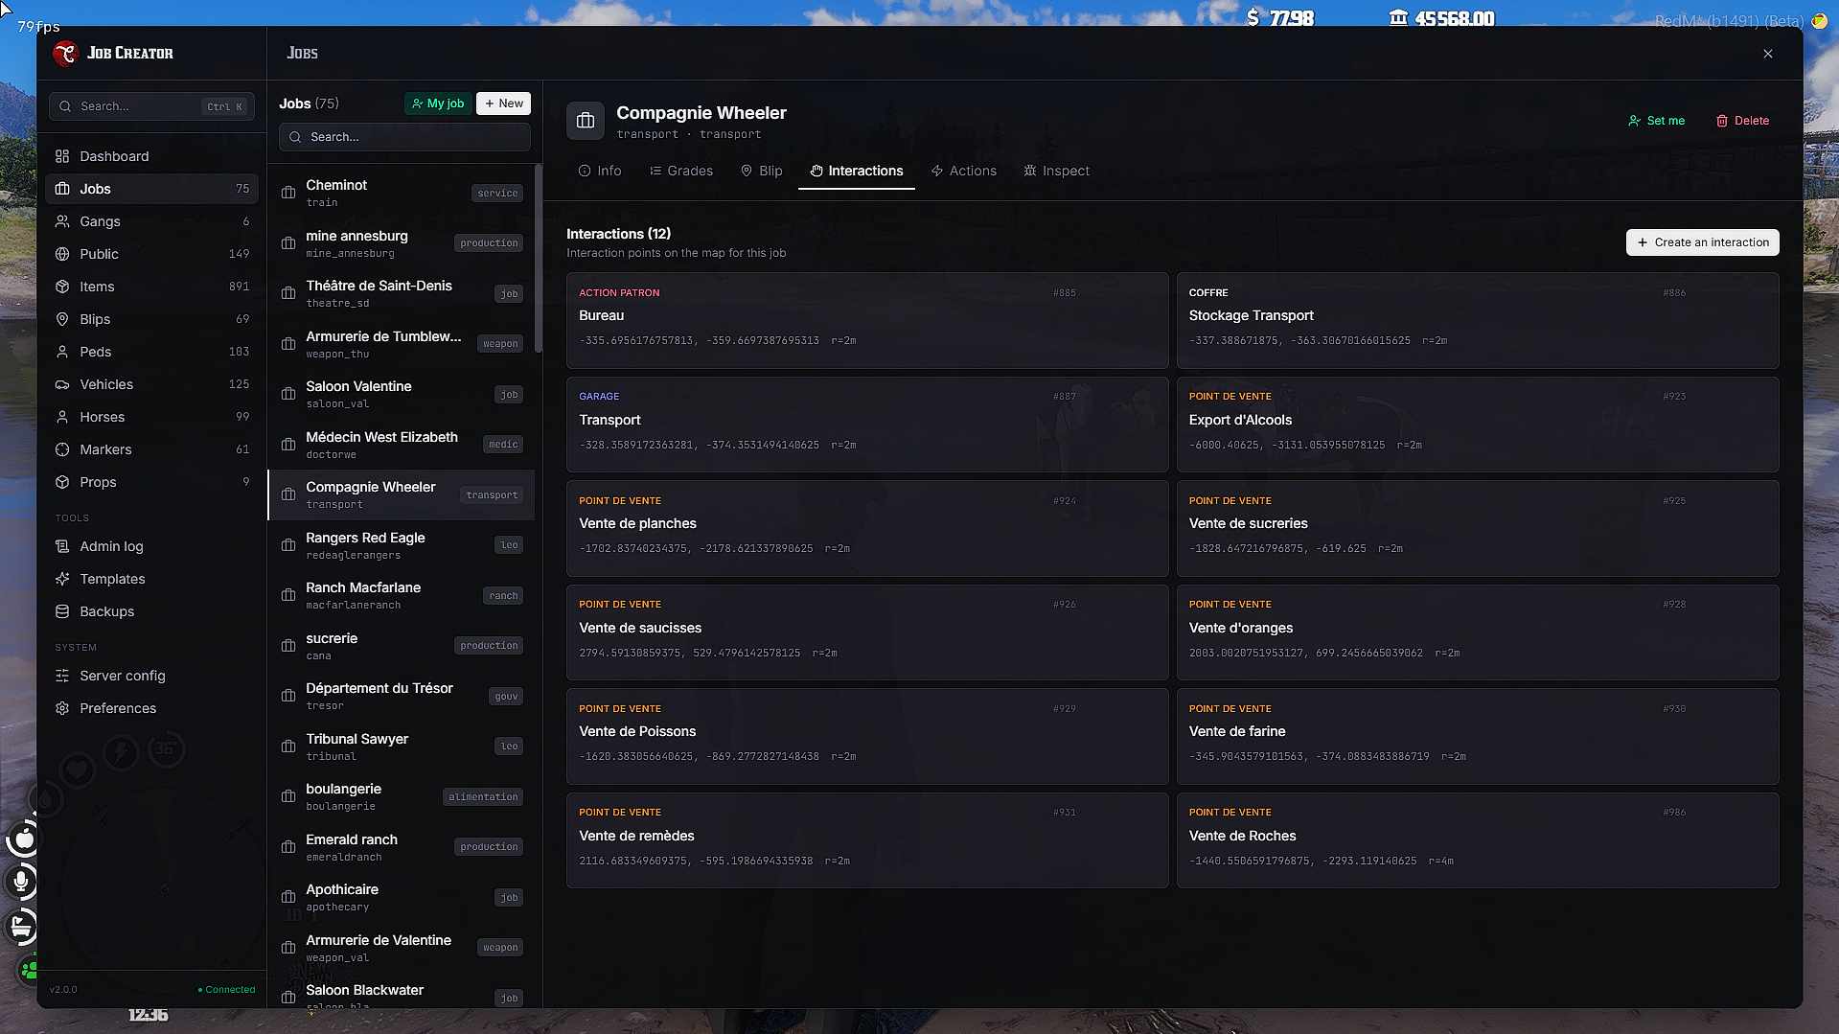Select the Interactions tab
The height and width of the screenshot is (1034, 1839).
tap(857, 171)
